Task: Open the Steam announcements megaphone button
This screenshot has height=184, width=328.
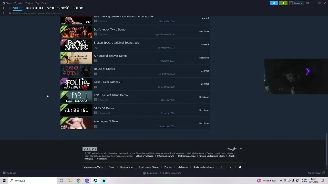Action: pos(274,3)
